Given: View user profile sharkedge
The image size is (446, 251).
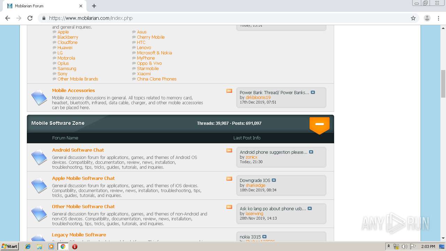Looking at the screenshot, I should pos(255,185).
